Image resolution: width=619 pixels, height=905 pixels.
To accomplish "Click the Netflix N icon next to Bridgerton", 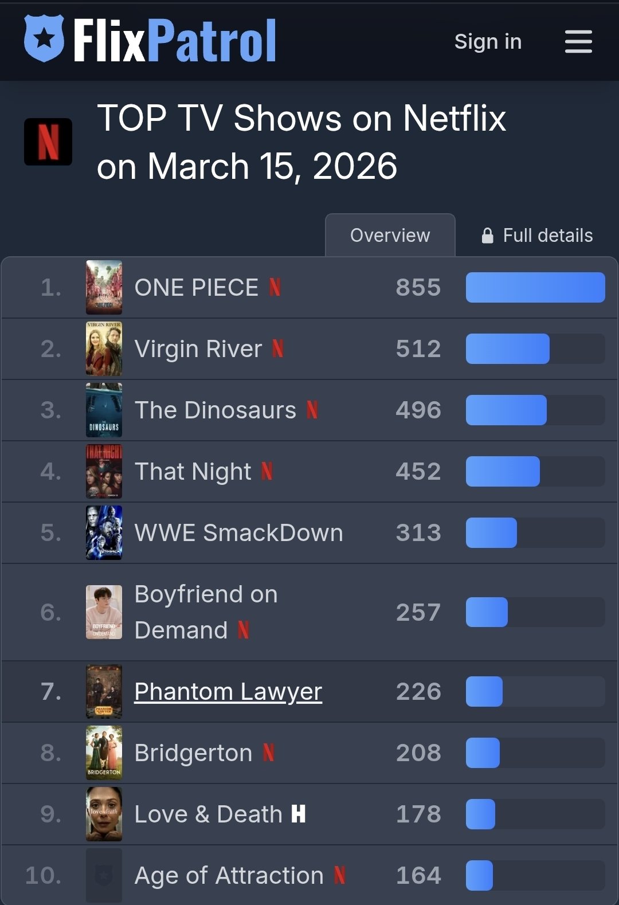I will pos(269,753).
